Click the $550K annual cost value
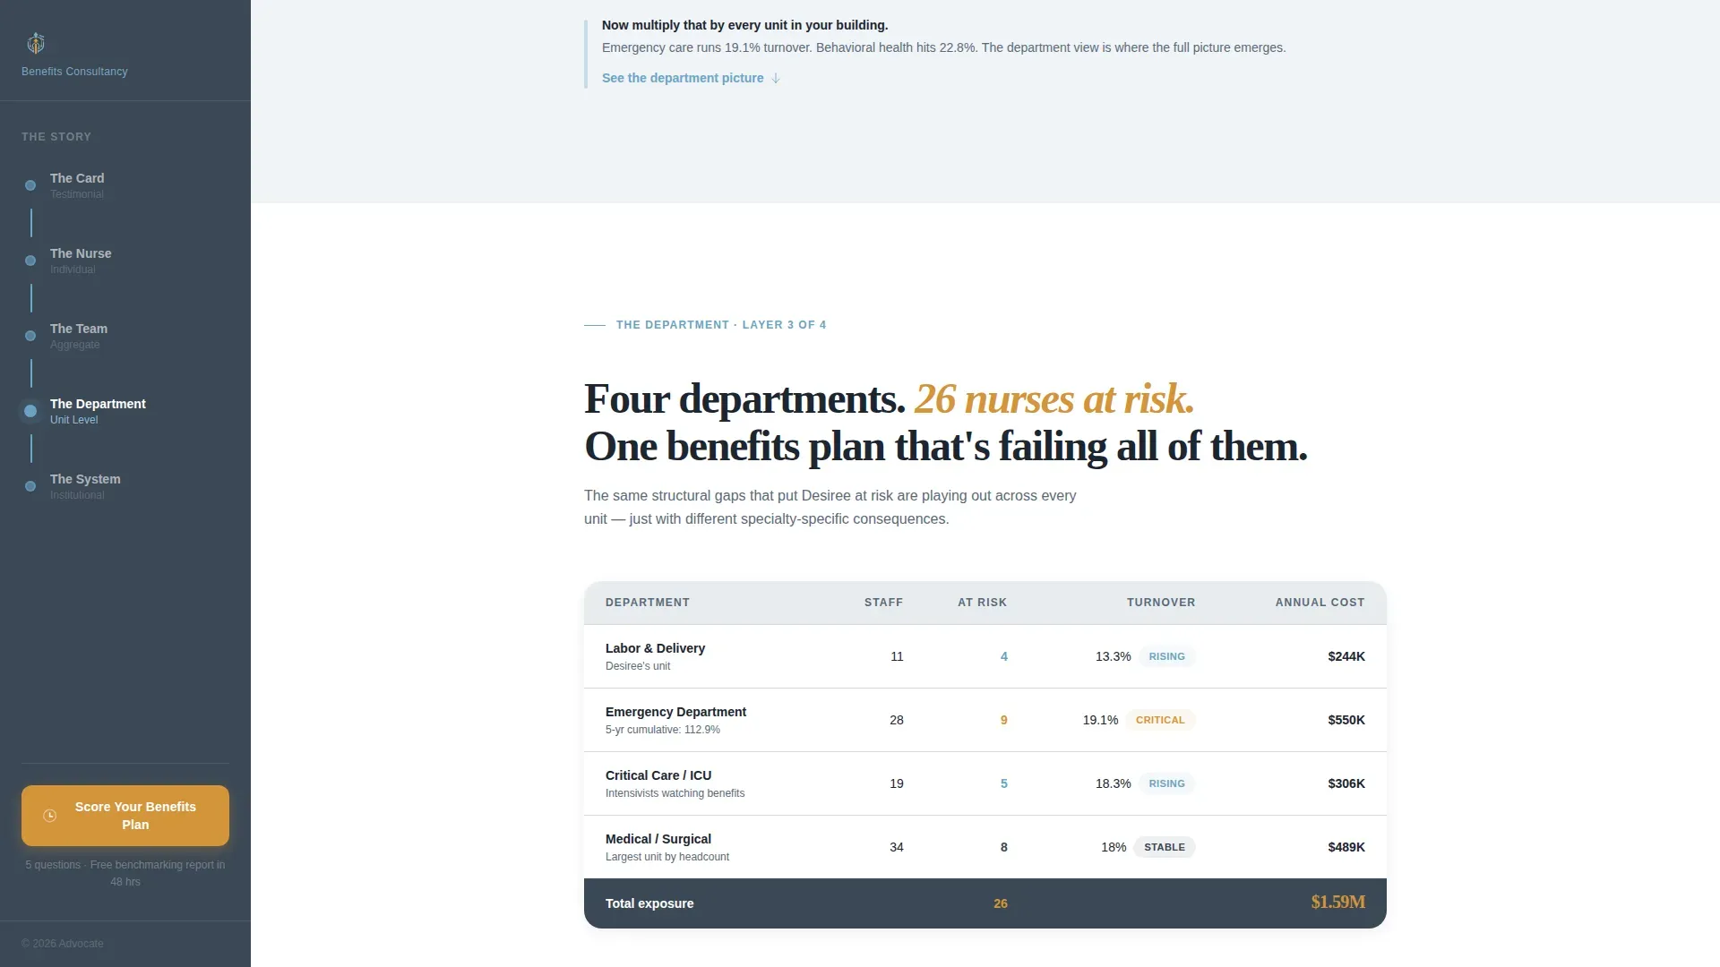1720x967 pixels. (x=1346, y=720)
